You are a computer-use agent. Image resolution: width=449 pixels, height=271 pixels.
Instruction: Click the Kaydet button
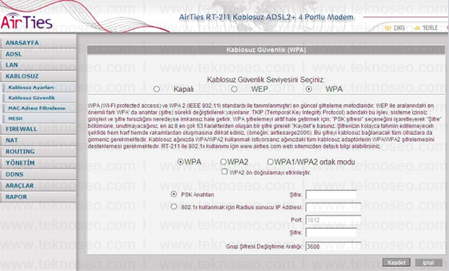[x=396, y=263]
